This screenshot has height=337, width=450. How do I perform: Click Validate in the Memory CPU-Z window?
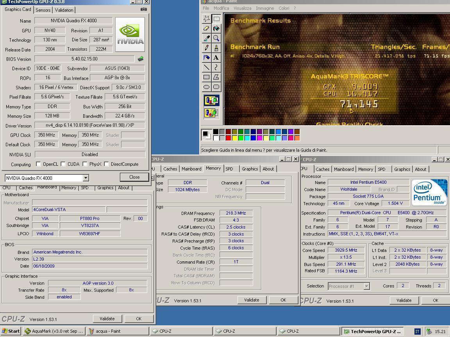pyautogui.click(x=252, y=300)
